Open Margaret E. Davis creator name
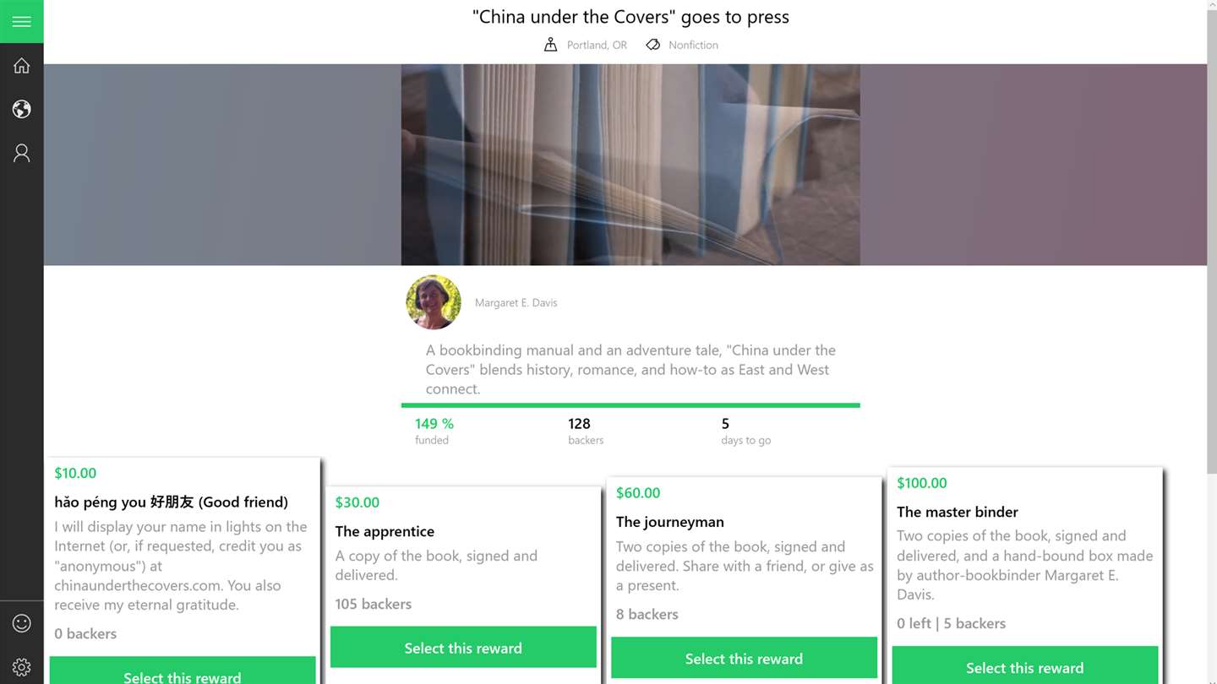Viewport: 1217px width, 684px height. coord(516,302)
